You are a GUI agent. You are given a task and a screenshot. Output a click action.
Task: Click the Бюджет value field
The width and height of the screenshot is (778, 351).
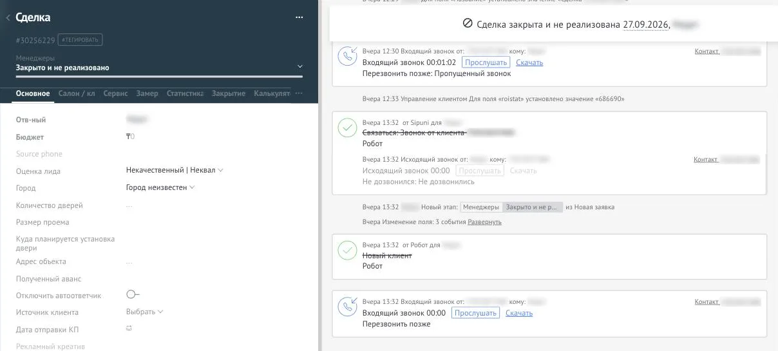(131, 137)
